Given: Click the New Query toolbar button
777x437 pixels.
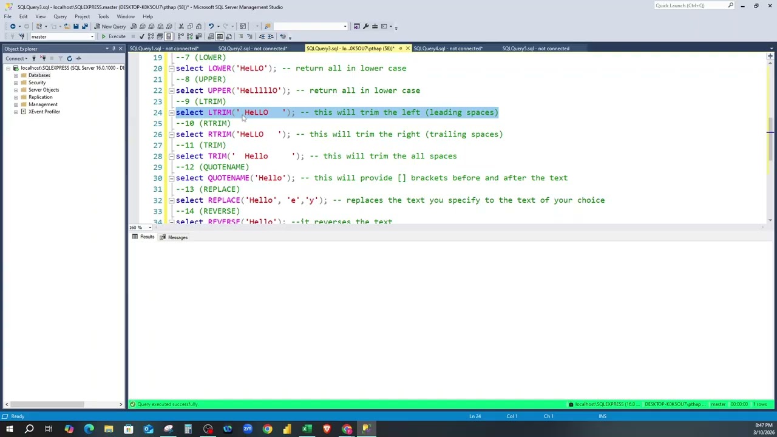Looking at the screenshot, I should point(110,26).
